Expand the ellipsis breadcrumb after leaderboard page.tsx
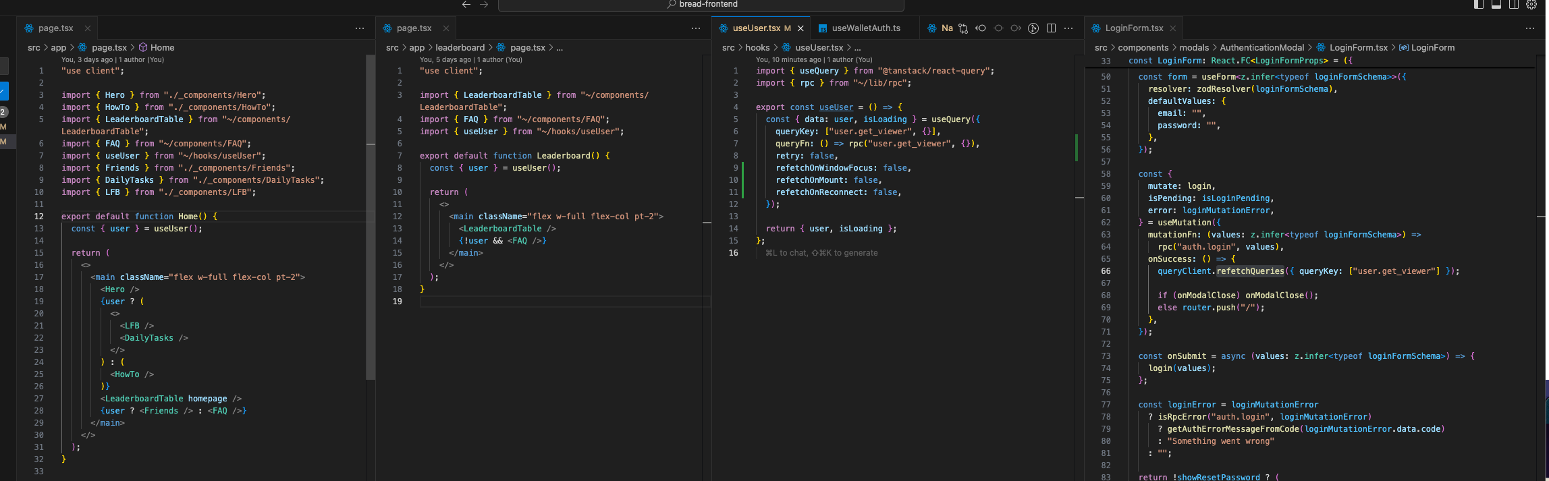 pyautogui.click(x=559, y=48)
